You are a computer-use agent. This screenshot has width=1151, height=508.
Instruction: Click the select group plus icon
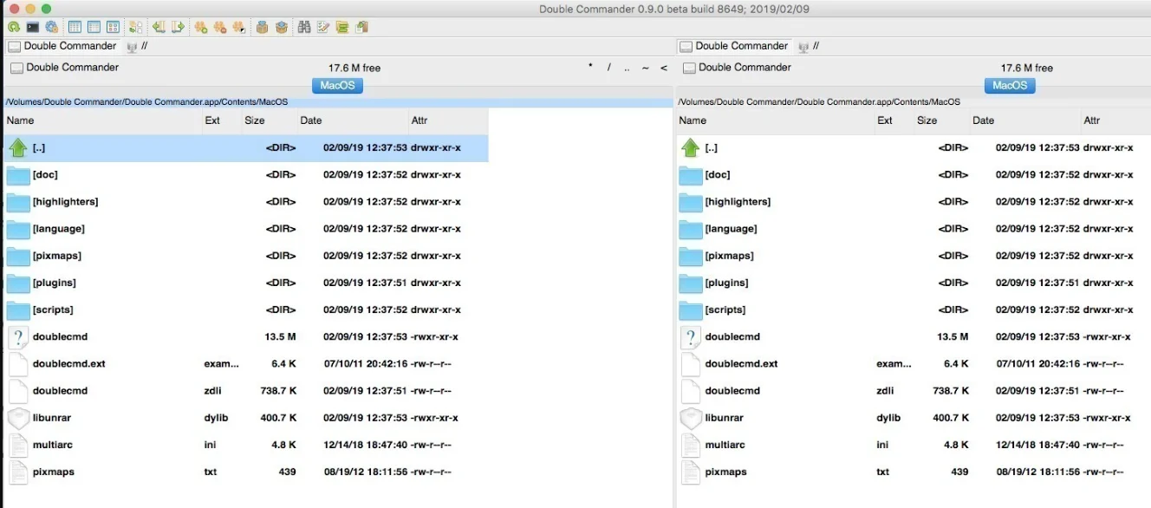201,27
